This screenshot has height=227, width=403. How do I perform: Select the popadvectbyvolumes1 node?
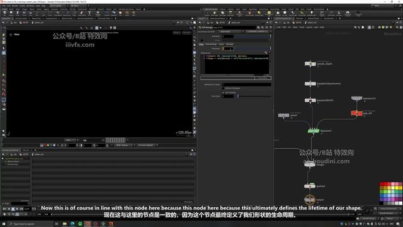tap(310, 84)
